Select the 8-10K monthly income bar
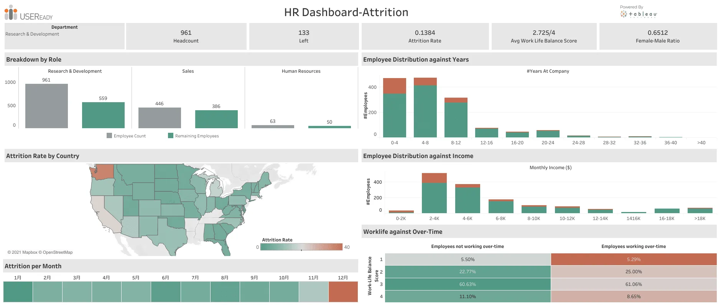 534,209
